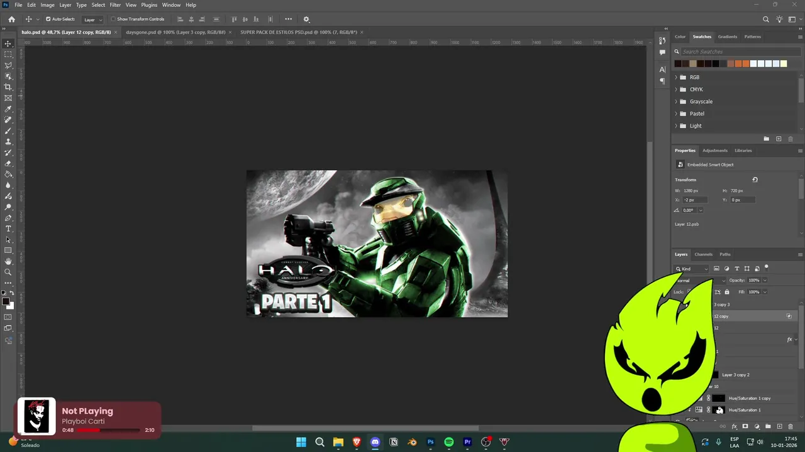Switch to the Channels tab
Screen dimensions: 805x452
[703, 254]
